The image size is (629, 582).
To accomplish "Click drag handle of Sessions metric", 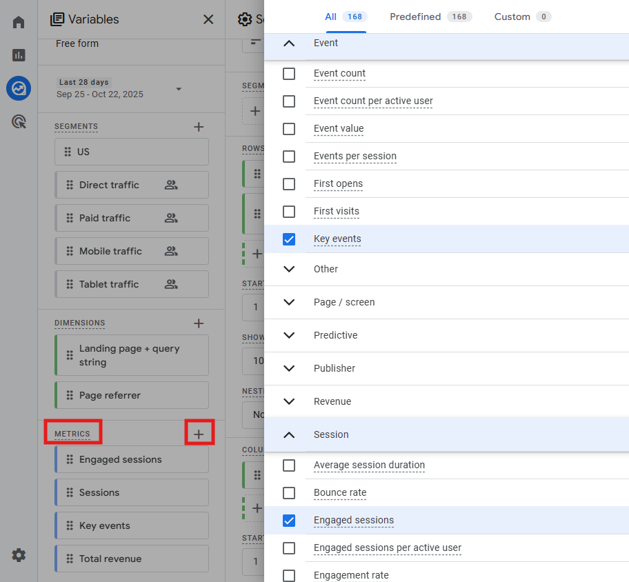I will [70, 492].
